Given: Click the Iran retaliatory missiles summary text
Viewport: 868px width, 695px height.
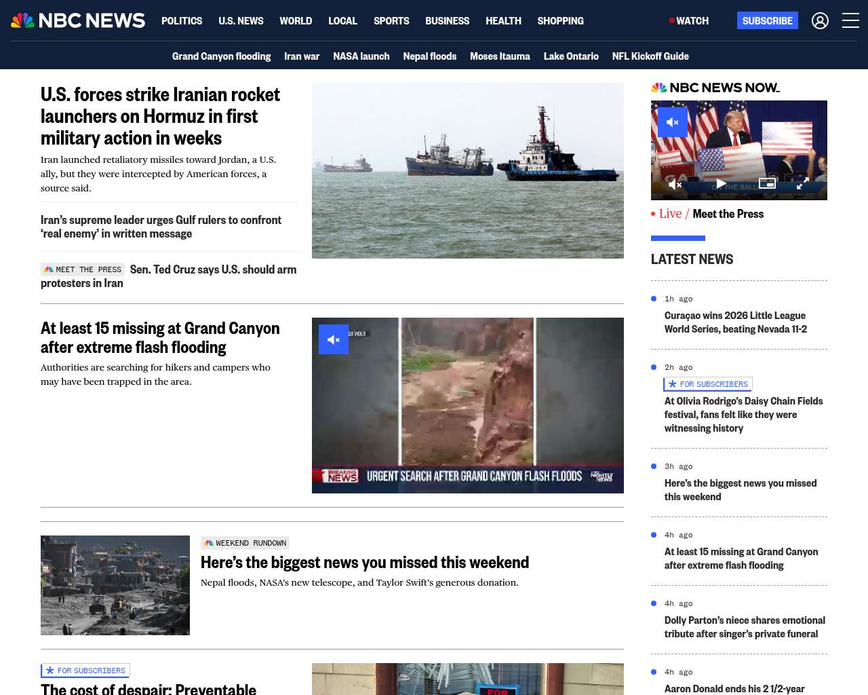Looking at the screenshot, I should click(x=158, y=174).
